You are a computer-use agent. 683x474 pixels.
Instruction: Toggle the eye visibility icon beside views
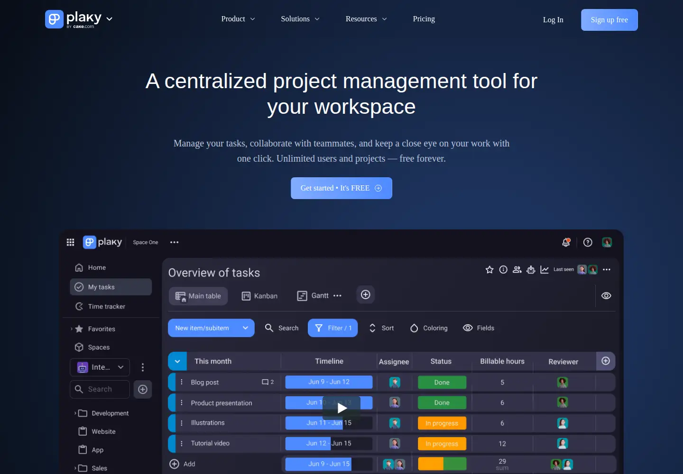(x=606, y=296)
